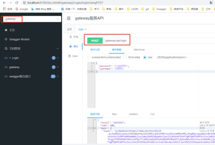Click the browser address bar URL

click(x=65, y=3)
